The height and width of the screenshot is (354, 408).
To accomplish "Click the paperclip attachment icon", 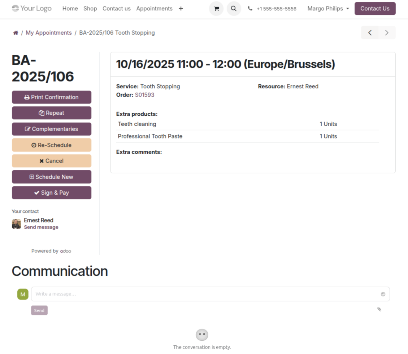I will click(x=379, y=309).
